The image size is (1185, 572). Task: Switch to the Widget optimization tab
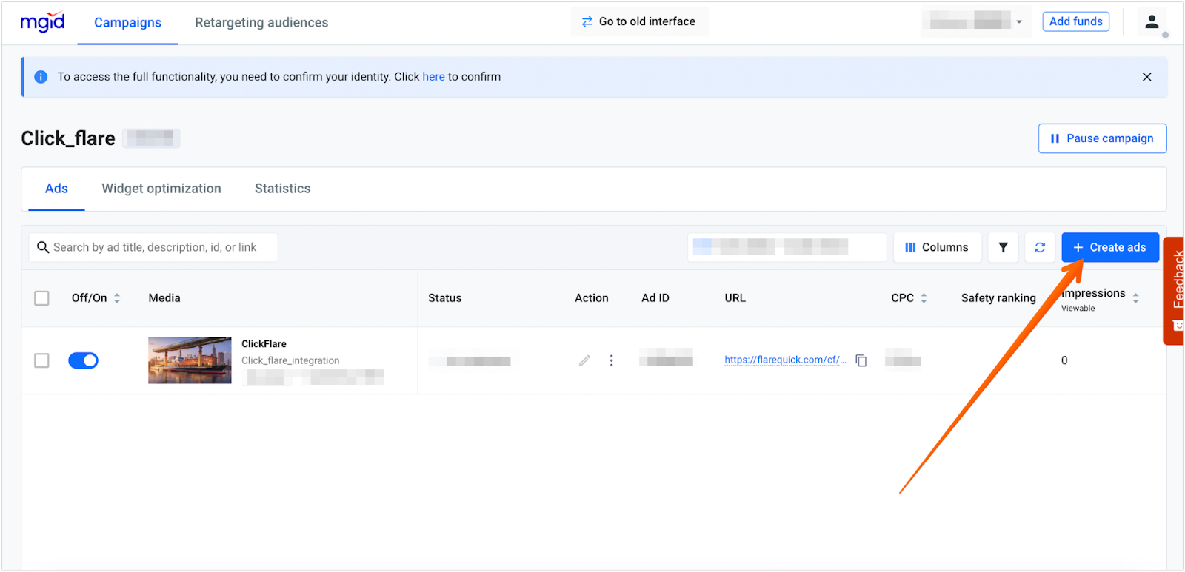coord(161,189)
